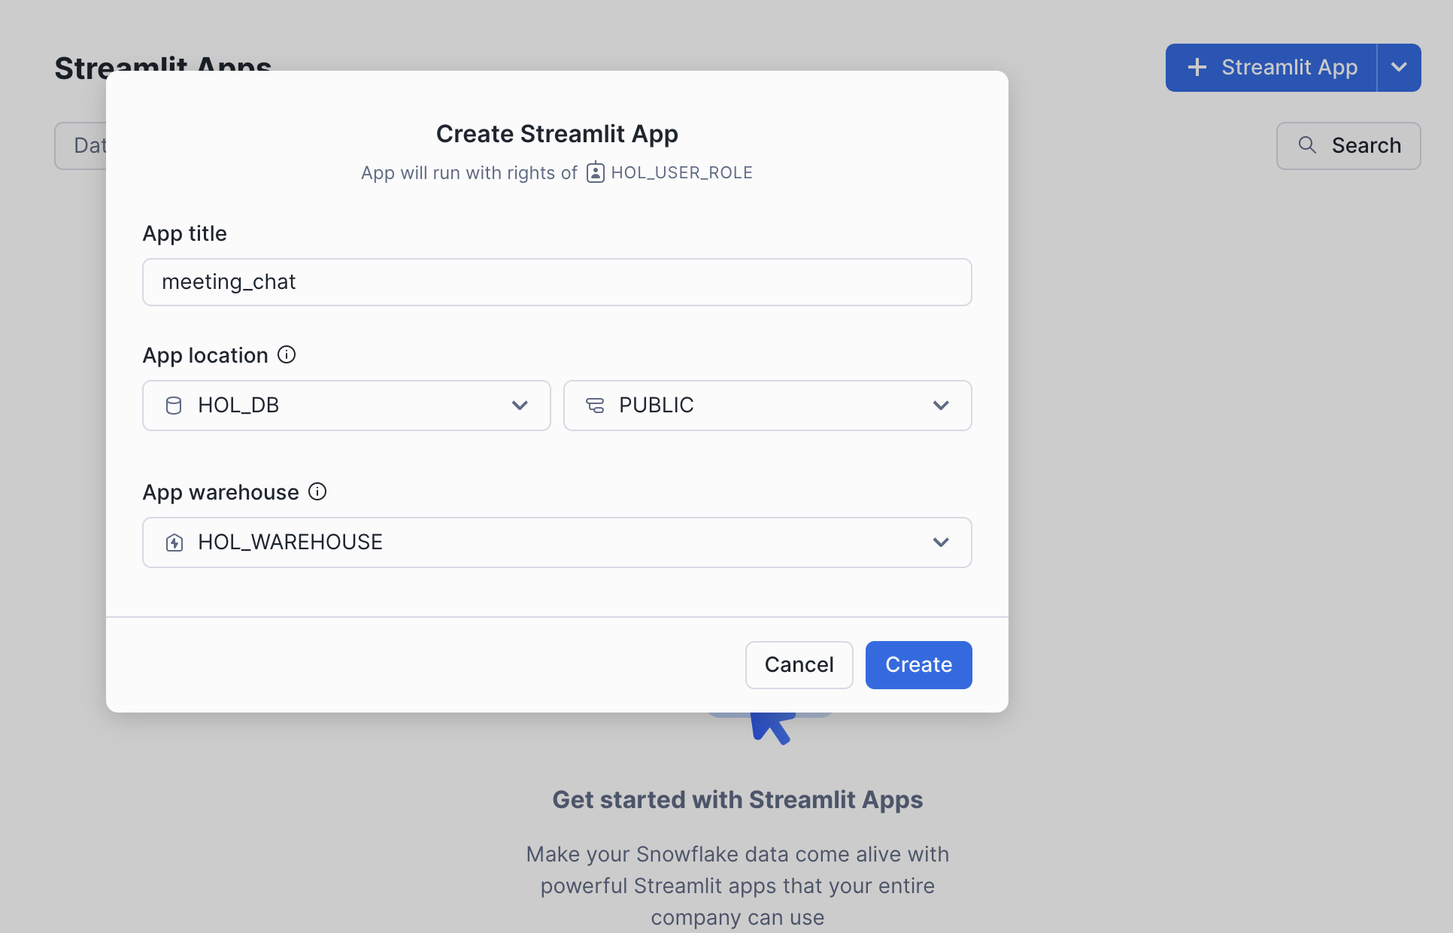Click the Get started with Streamlit Apps heading
This screenshot has height=933, width=1453.
pos(737,799)
